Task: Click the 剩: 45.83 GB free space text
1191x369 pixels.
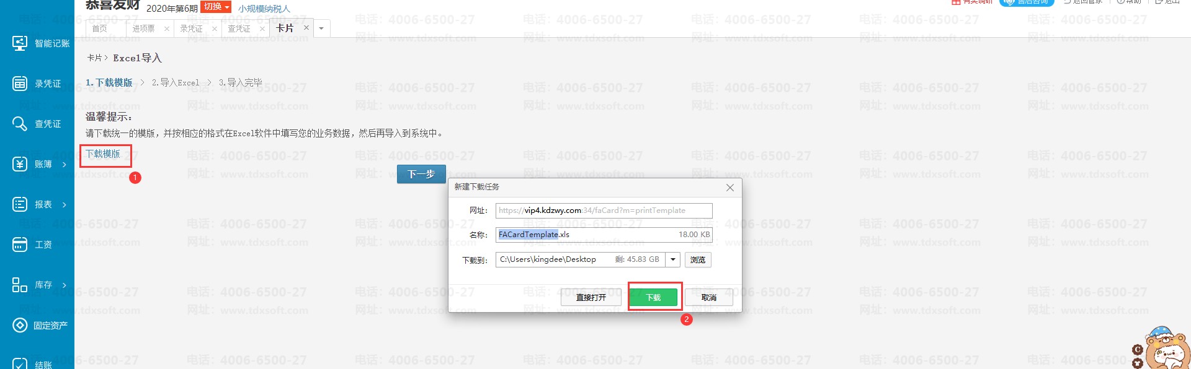Action: point(637,259)
